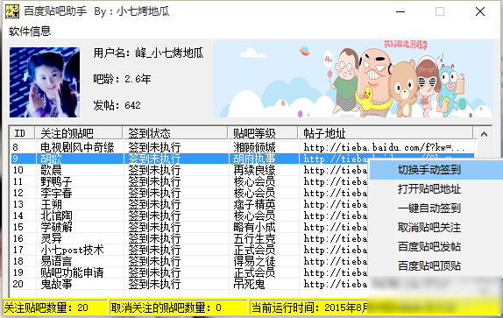
Task: Click the 胡府执事 level cell
Action: [254, 159]
